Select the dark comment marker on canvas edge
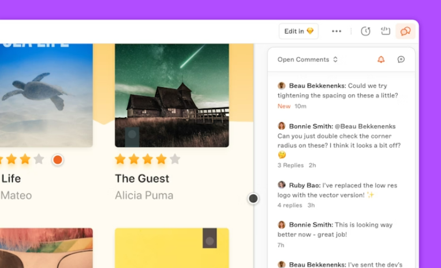 pyautogui.click(x=253, y=199)
